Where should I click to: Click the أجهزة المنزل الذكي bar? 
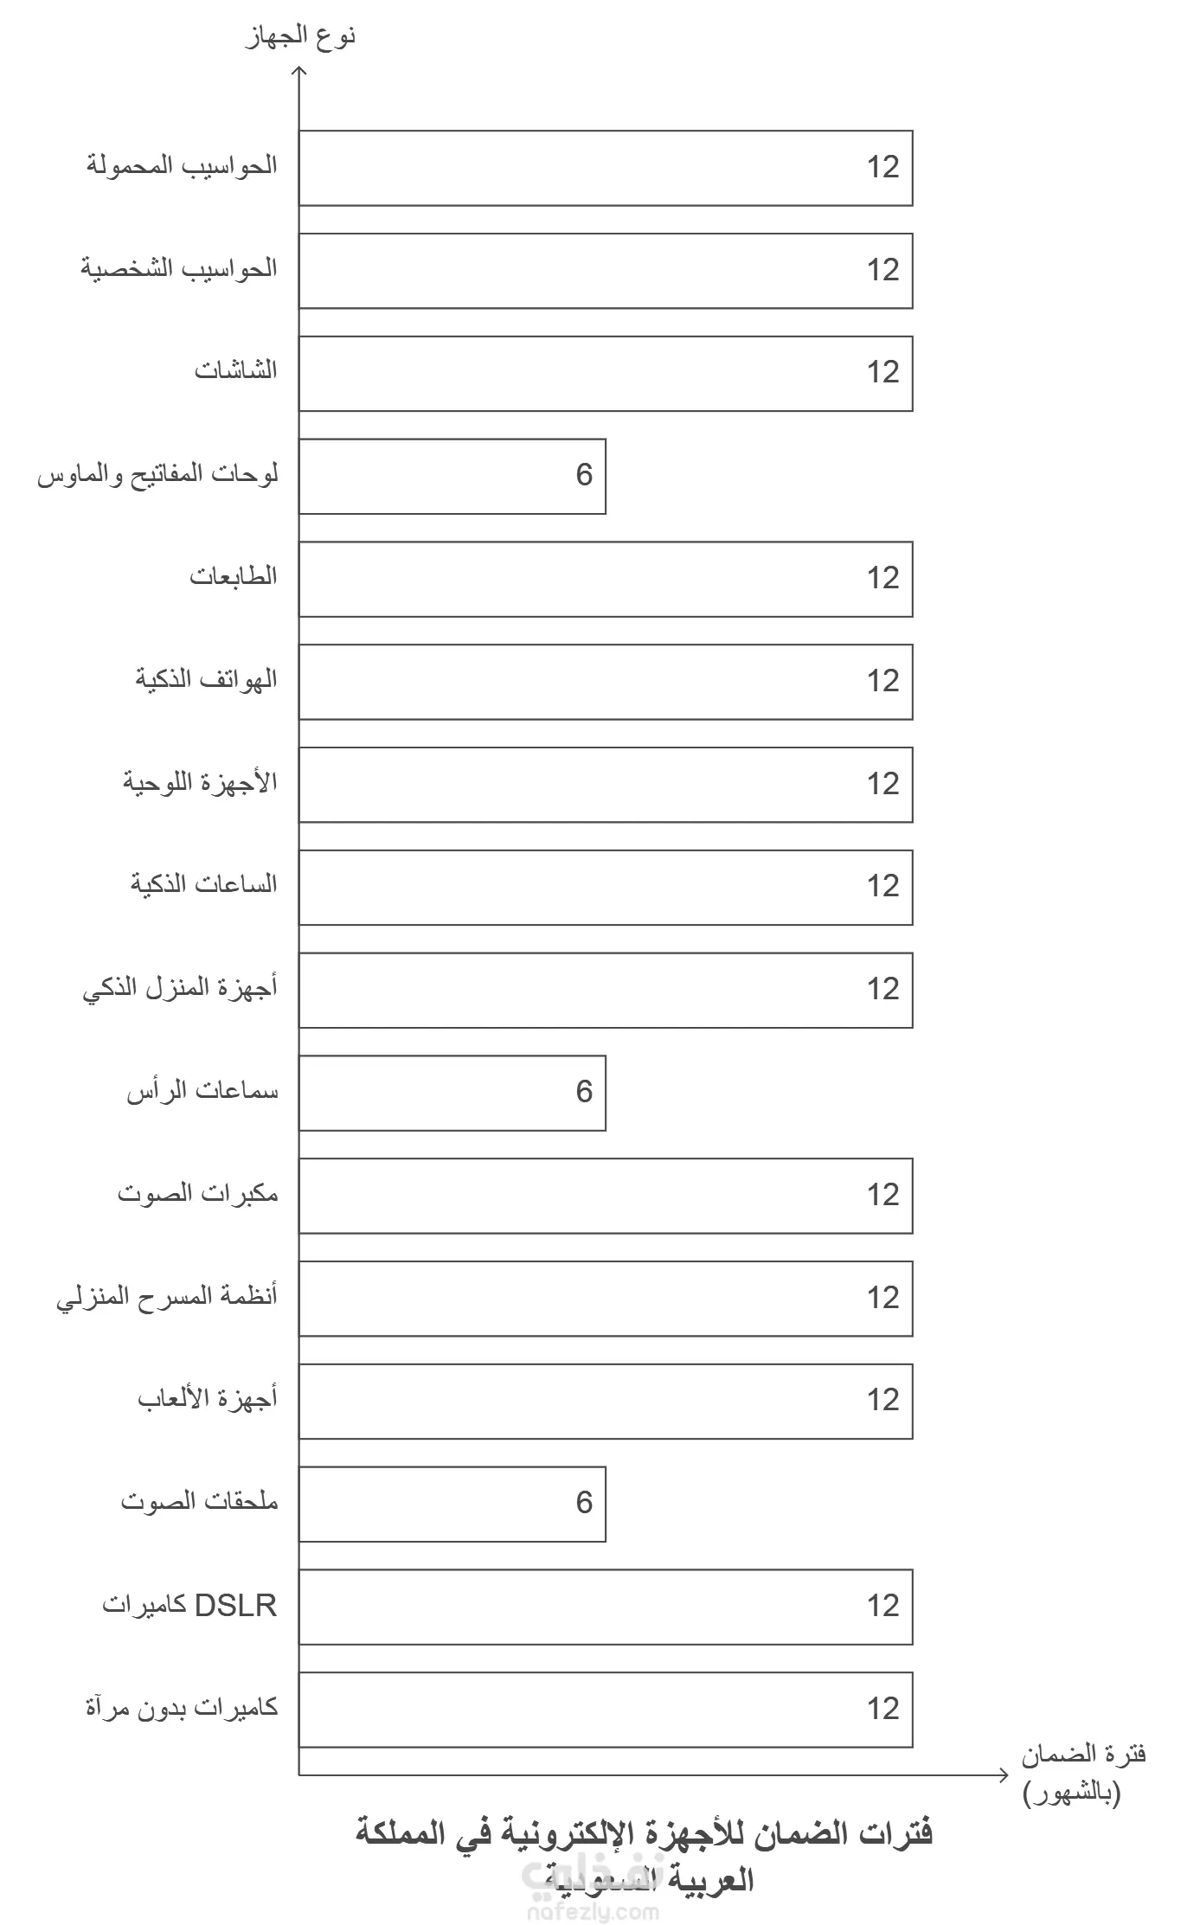[606, 990]
